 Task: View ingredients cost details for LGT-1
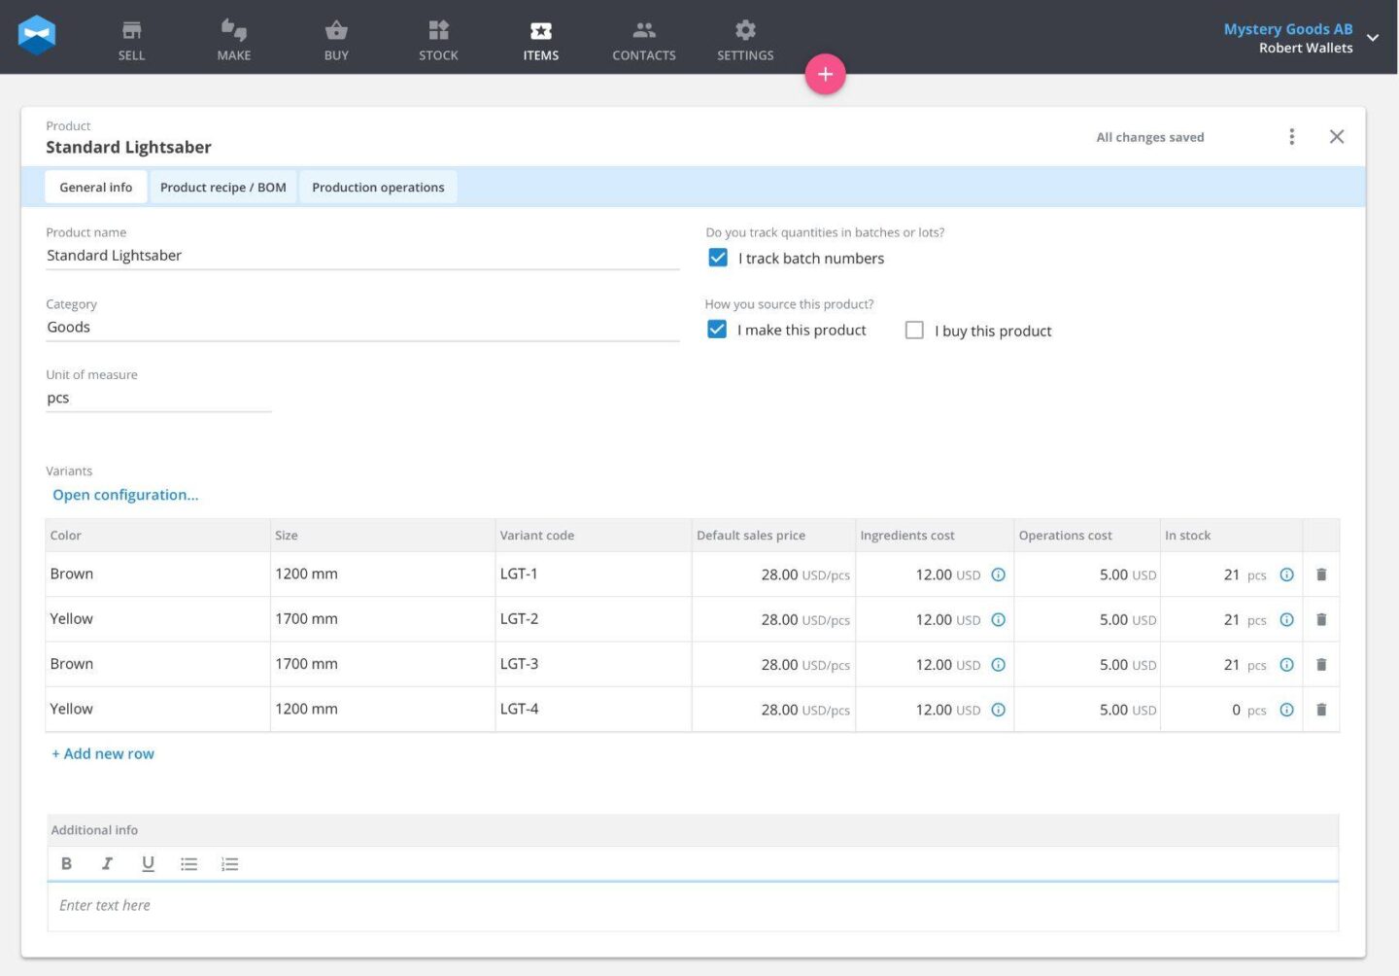pos(998,575)
